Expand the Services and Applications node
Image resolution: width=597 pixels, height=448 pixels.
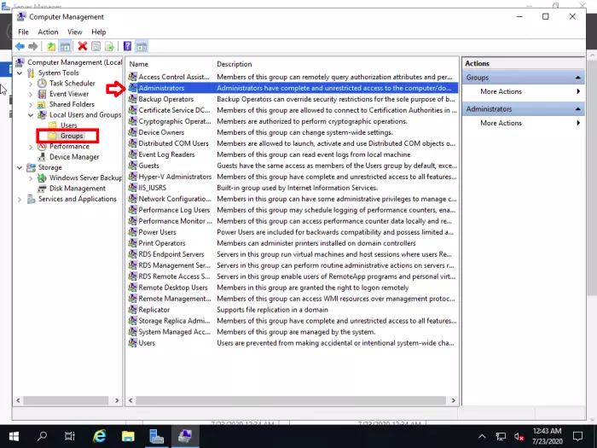point(20,199)
